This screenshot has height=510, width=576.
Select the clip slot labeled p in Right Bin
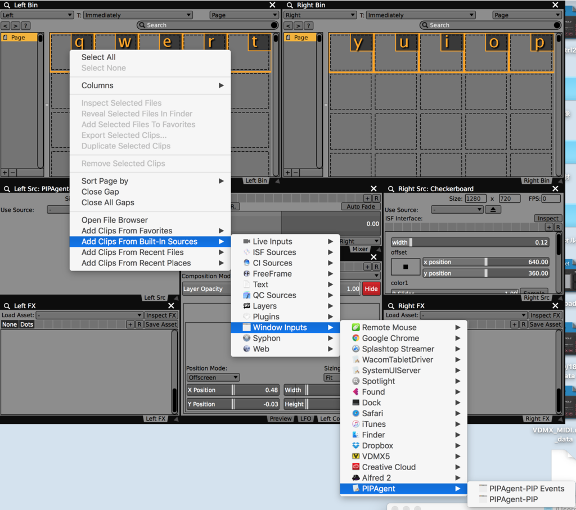[x=531, y=52]
